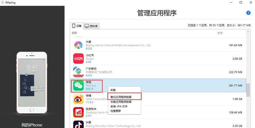
Task: Click version 8.0.13 under 微信
Action: click(90, 89)
